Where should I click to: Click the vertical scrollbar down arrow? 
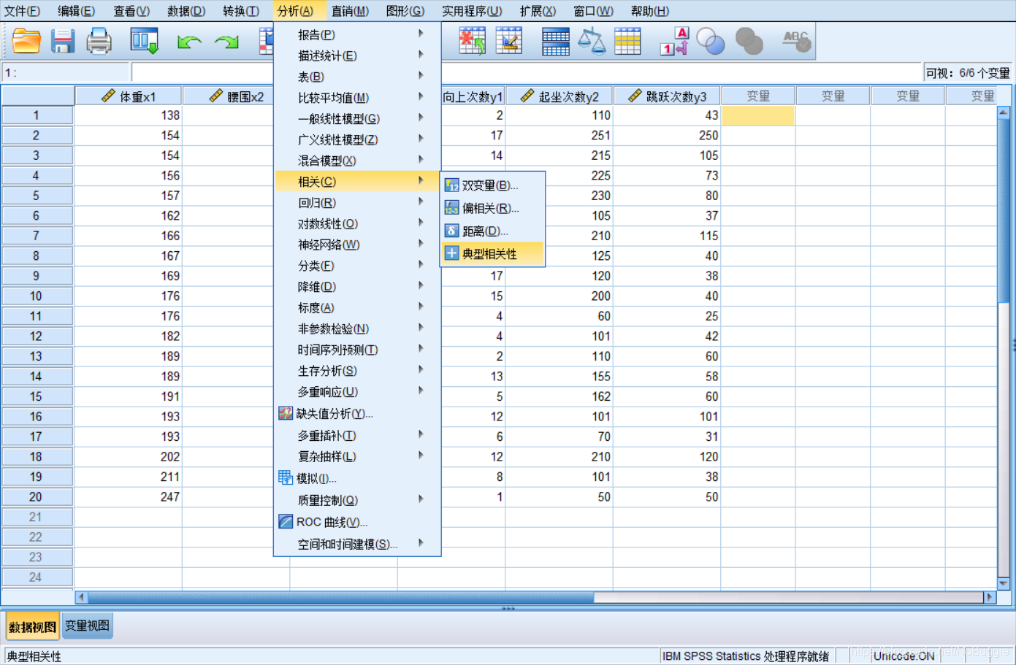tap(1004, 583)
